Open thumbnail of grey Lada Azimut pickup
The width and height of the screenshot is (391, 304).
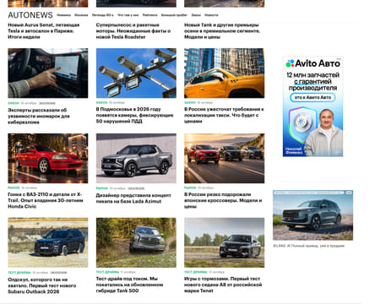click(136, 158)
